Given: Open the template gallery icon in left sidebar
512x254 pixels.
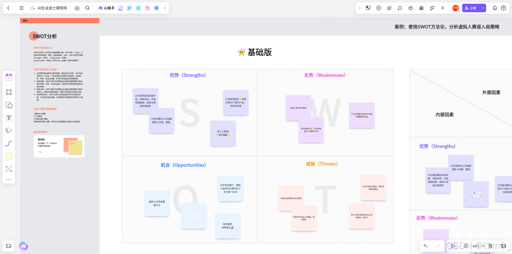Looking at the screenshot, I should [x=9, y=77].
